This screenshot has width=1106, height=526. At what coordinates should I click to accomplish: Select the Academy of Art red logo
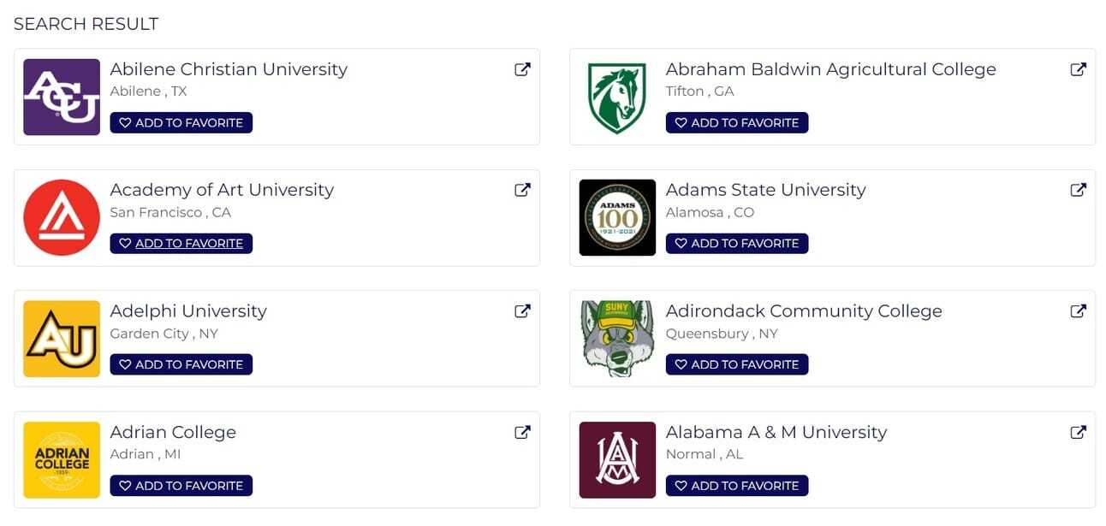click(x=62, y=217)
